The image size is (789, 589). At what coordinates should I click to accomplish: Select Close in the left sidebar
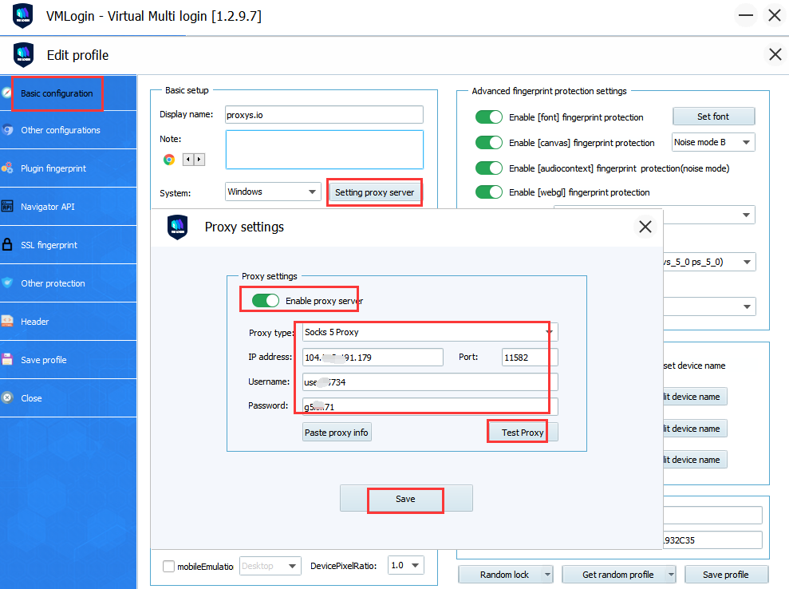[x=31, y=398]
